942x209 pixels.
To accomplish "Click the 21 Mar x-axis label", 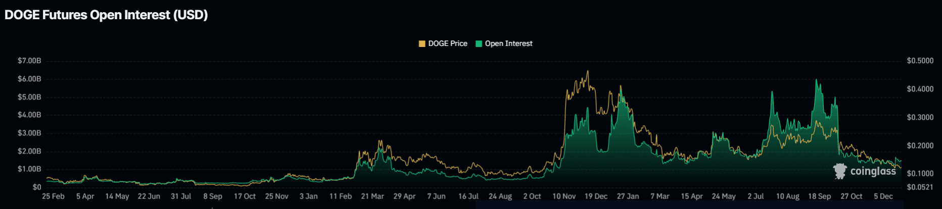I will point(372,196).
